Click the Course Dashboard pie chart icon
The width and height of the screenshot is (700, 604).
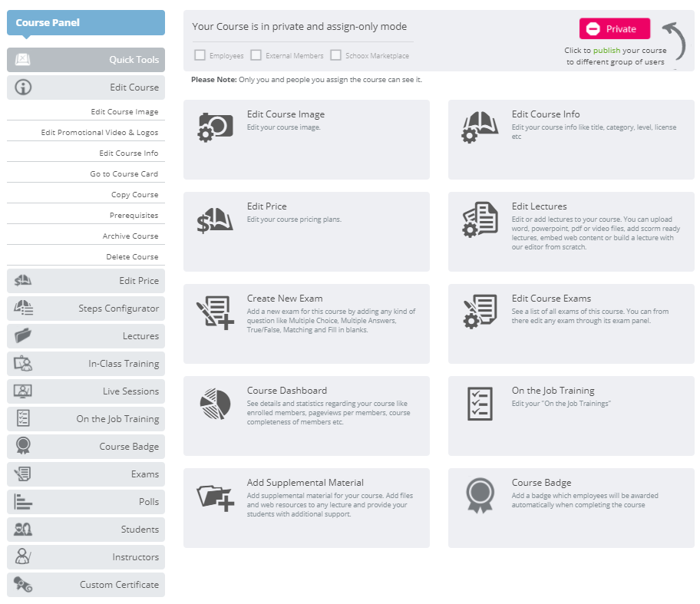[x=215, y=404]
